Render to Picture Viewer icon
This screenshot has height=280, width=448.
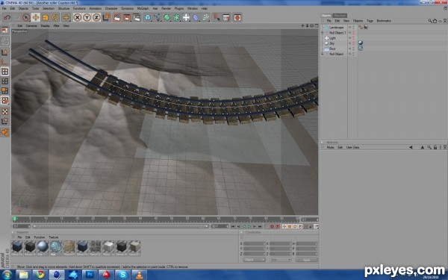tap(127, 17)
